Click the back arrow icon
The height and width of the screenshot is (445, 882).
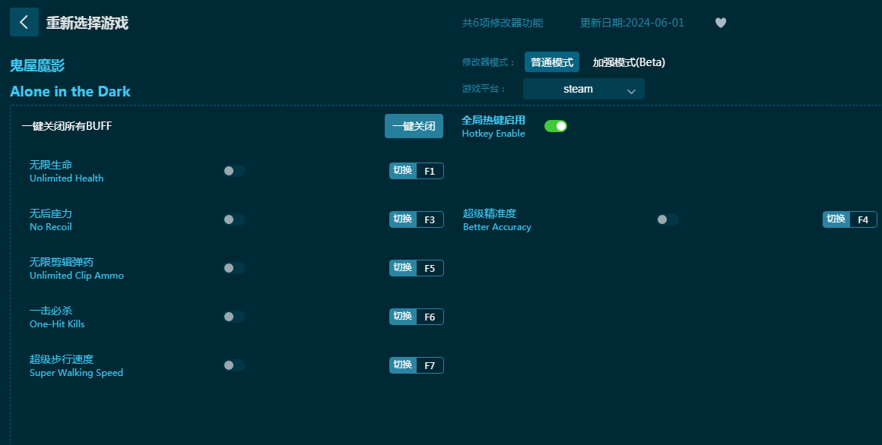tap(24, 22)
